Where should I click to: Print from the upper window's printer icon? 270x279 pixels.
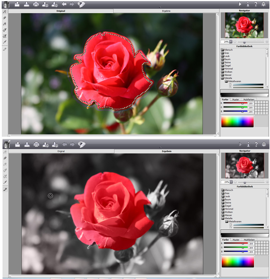(x=36, y=4)
